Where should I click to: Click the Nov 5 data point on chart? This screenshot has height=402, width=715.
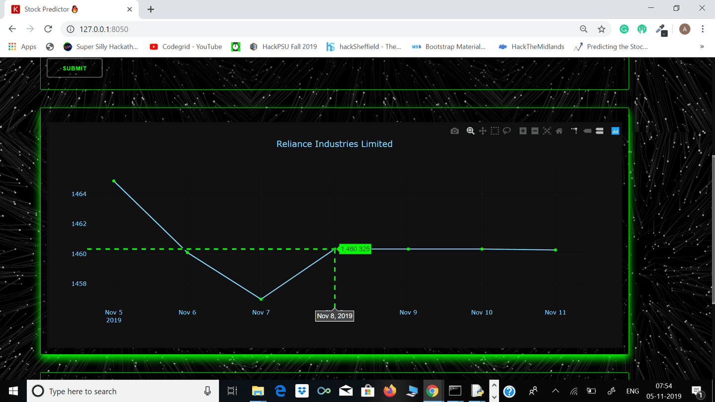(x=114, y=181)
